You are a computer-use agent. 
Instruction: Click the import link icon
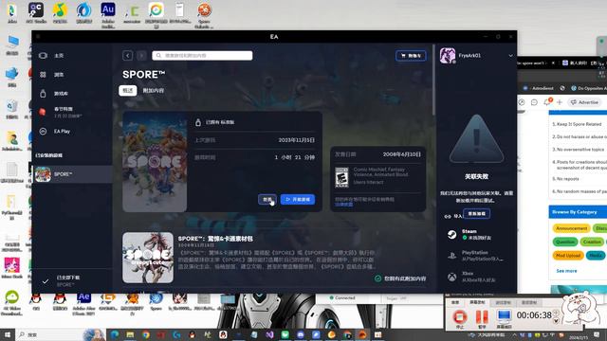(448, 217)
